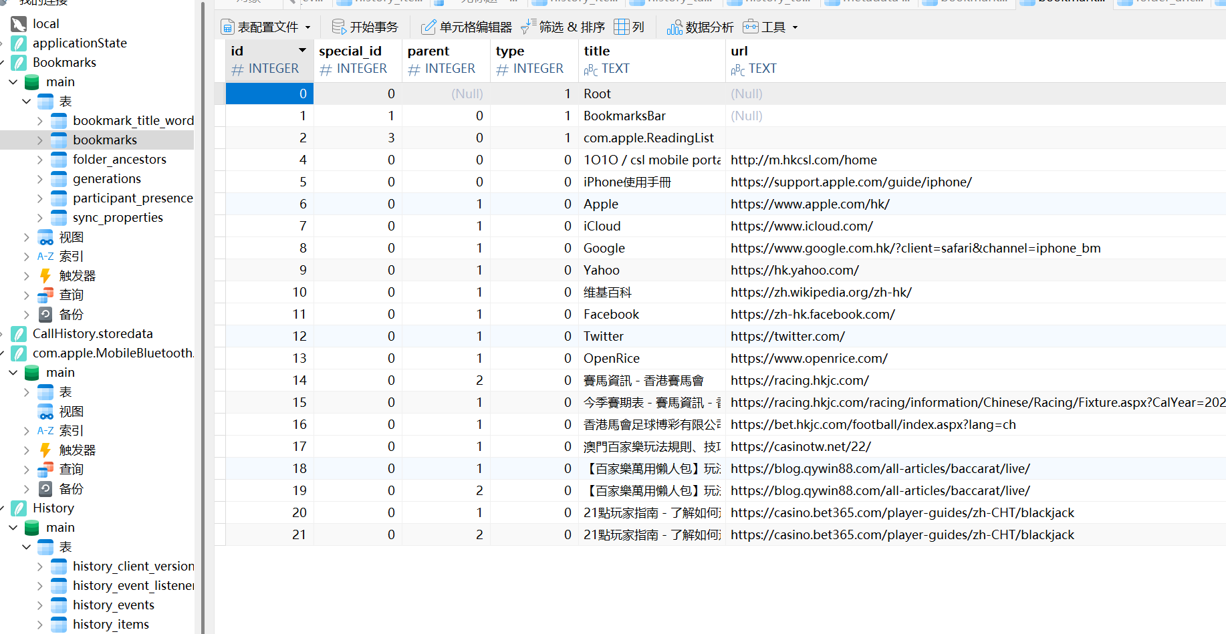
Task: Select the applicationState database entry
Action: (x=80, y=43)
